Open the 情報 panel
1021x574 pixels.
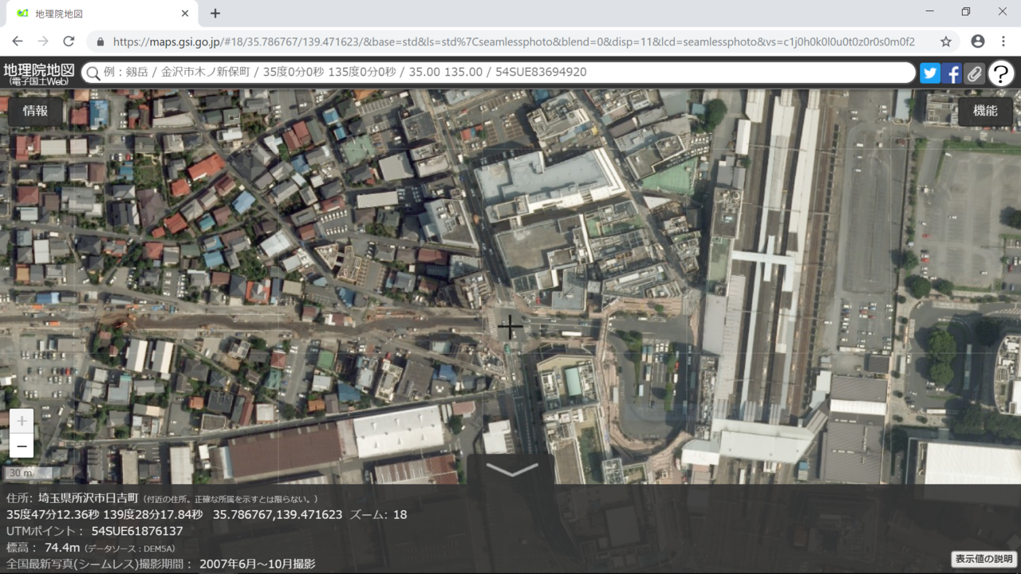pos(35,112)
